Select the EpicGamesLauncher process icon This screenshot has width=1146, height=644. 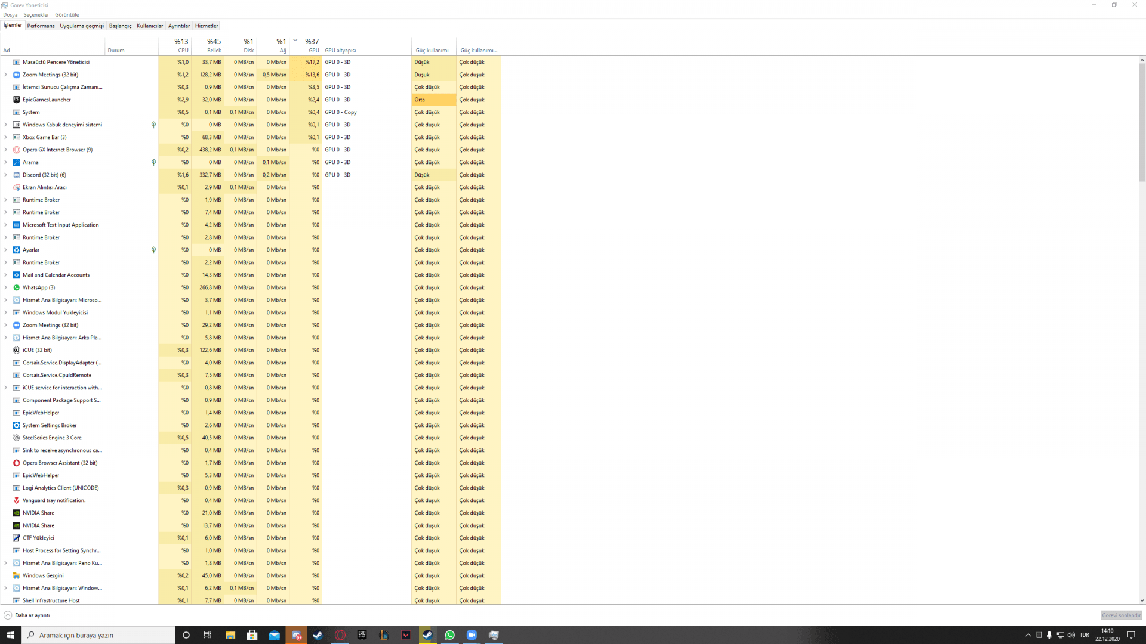16,100
